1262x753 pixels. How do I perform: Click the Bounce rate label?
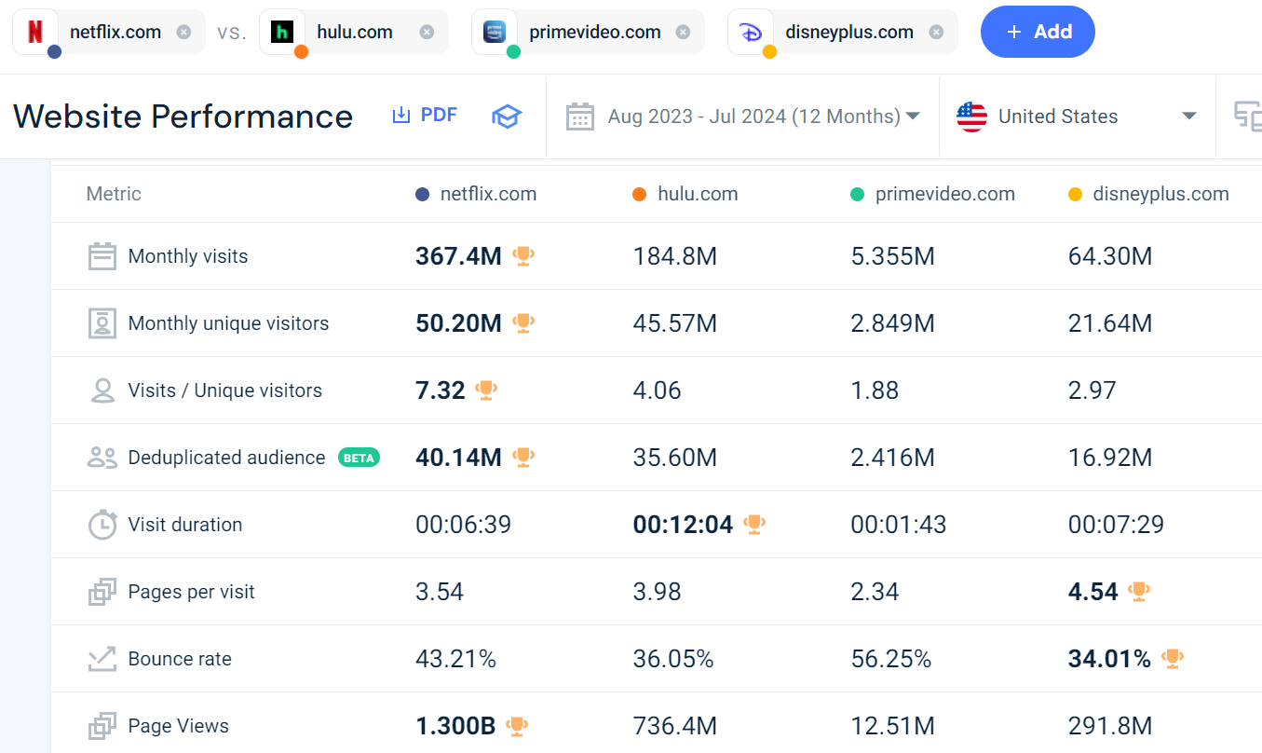(180, 659)
